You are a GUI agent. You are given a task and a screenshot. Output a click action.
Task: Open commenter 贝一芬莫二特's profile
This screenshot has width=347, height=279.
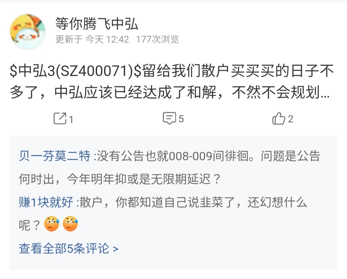(55, 156)
